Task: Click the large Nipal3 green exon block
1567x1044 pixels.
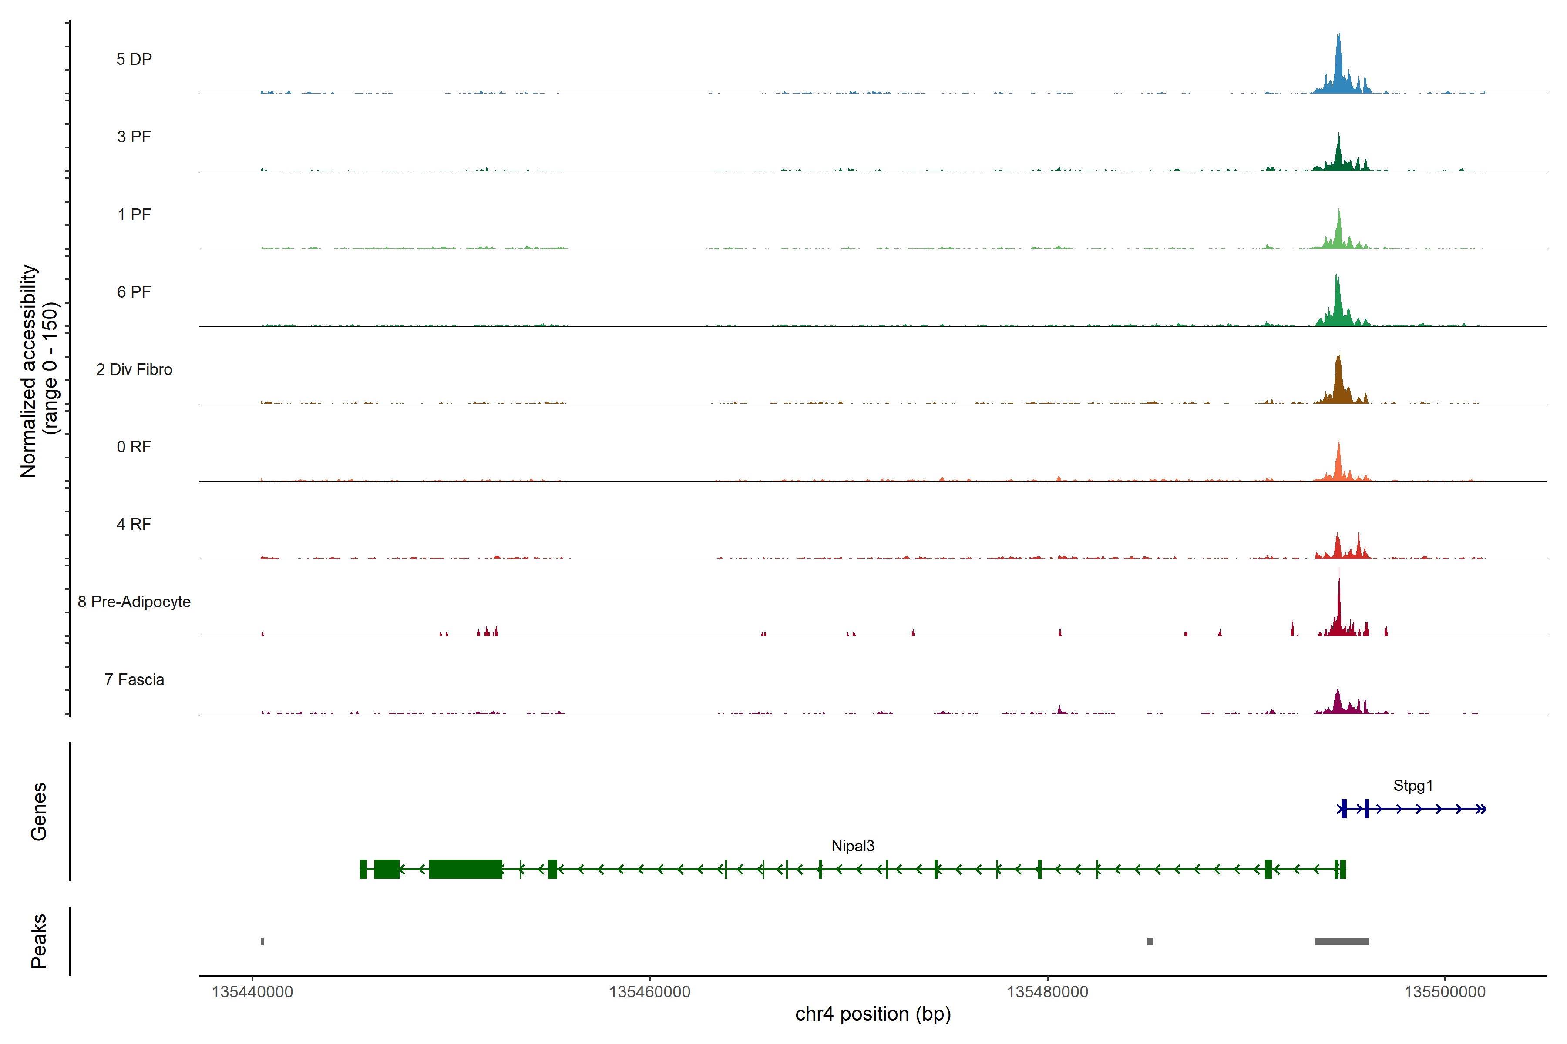Action: 465,869
